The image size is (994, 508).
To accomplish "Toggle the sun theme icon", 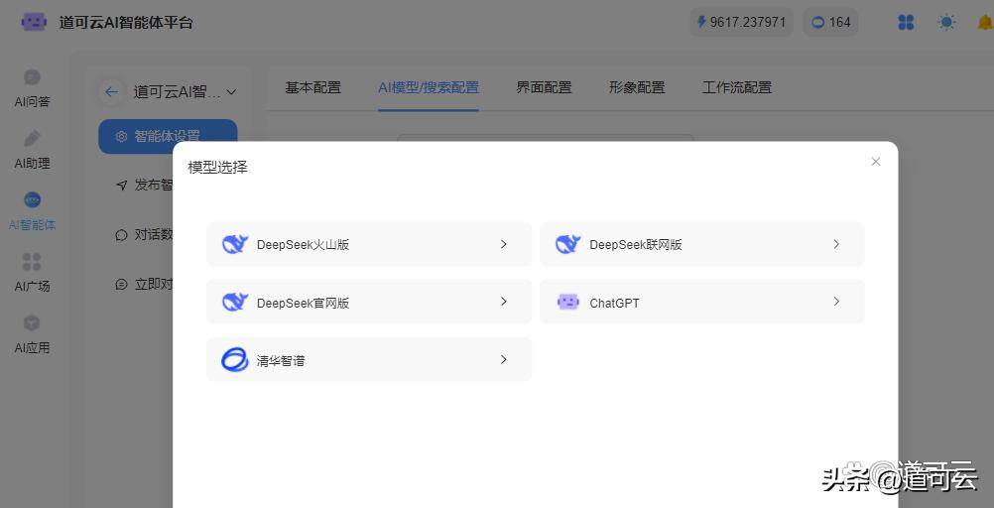I will click(x=947, y=22).
